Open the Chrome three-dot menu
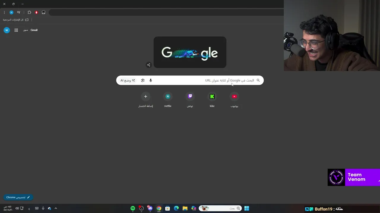The image size is (380, 213). point(4,12)
